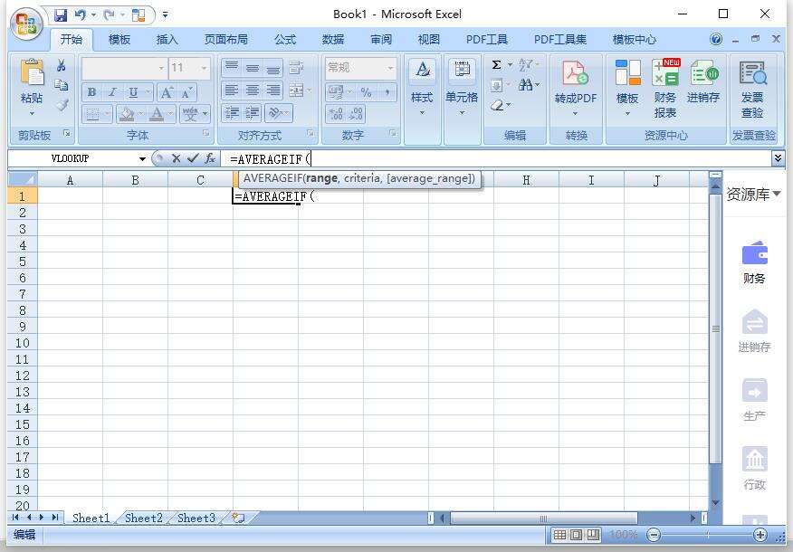Click zoom slider plus button
The height and width of the screenshot is (552, 793).
point(760,534)
